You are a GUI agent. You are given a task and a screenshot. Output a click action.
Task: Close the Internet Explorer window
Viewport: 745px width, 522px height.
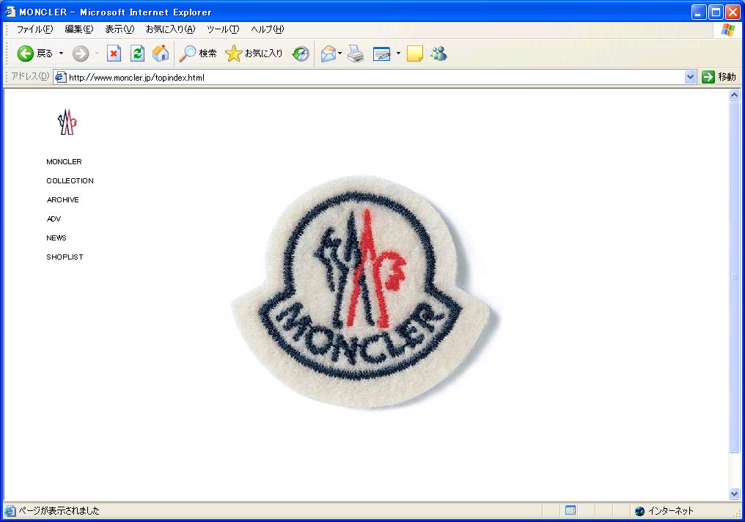point(733,12)
